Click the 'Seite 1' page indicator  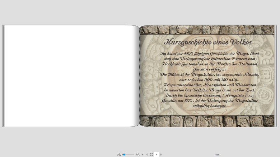(x=217, y=155)
